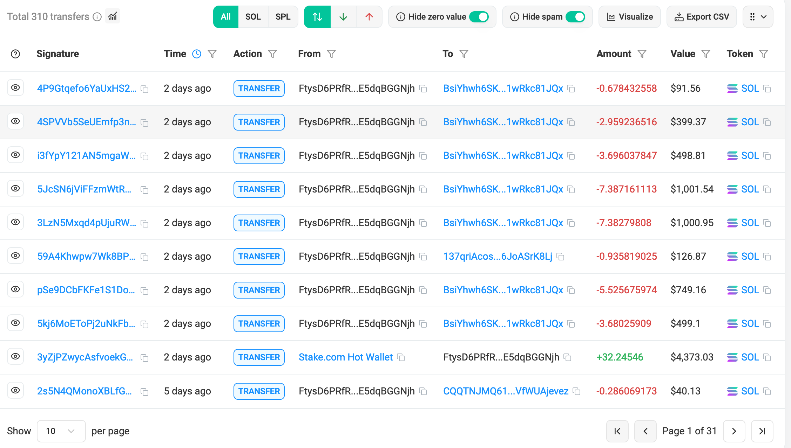Viewport: 791px width, 448px height.
Task: Toggle eye preview for 59A4Khwpw7Wk8BP row
Action: click(15, 255)
